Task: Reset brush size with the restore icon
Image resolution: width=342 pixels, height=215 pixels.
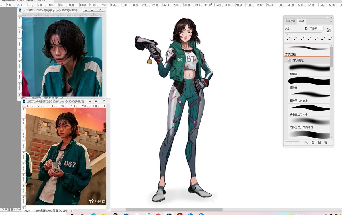Action: click(x=306, y=28)
